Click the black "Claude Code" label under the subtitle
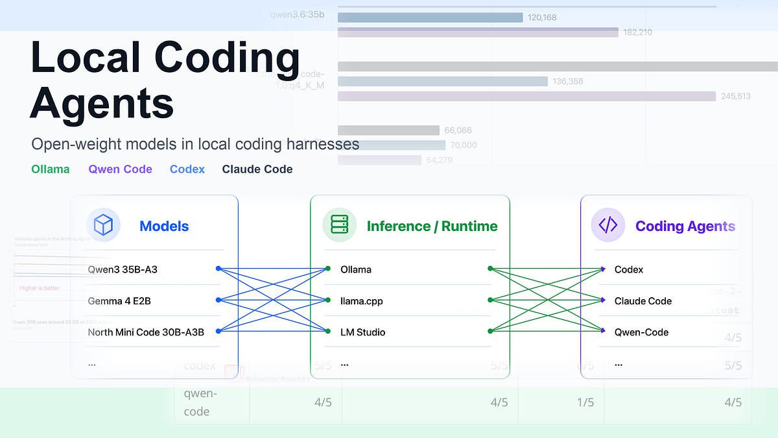778x438 pixels. 257,169
